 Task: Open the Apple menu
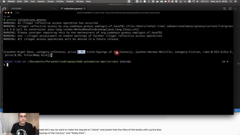(x=4, y=1)
